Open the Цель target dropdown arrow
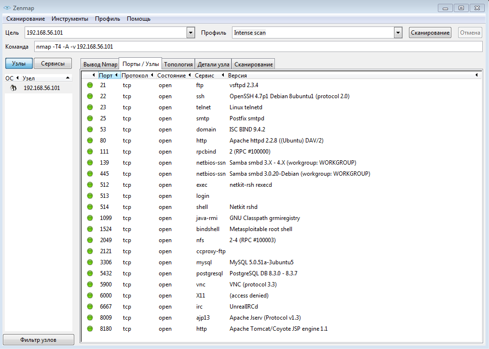Viewport: 489px width, 349px height. (191, 32)
